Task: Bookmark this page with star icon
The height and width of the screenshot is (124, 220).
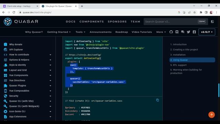Action: [x=195, y=12]
